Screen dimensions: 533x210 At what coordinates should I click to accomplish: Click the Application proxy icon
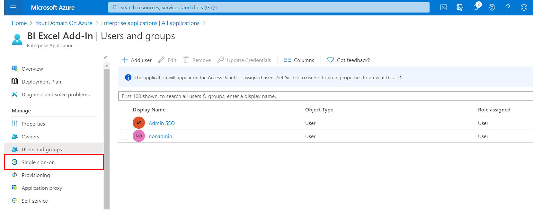pyautogui.click(x=14, y=188)
